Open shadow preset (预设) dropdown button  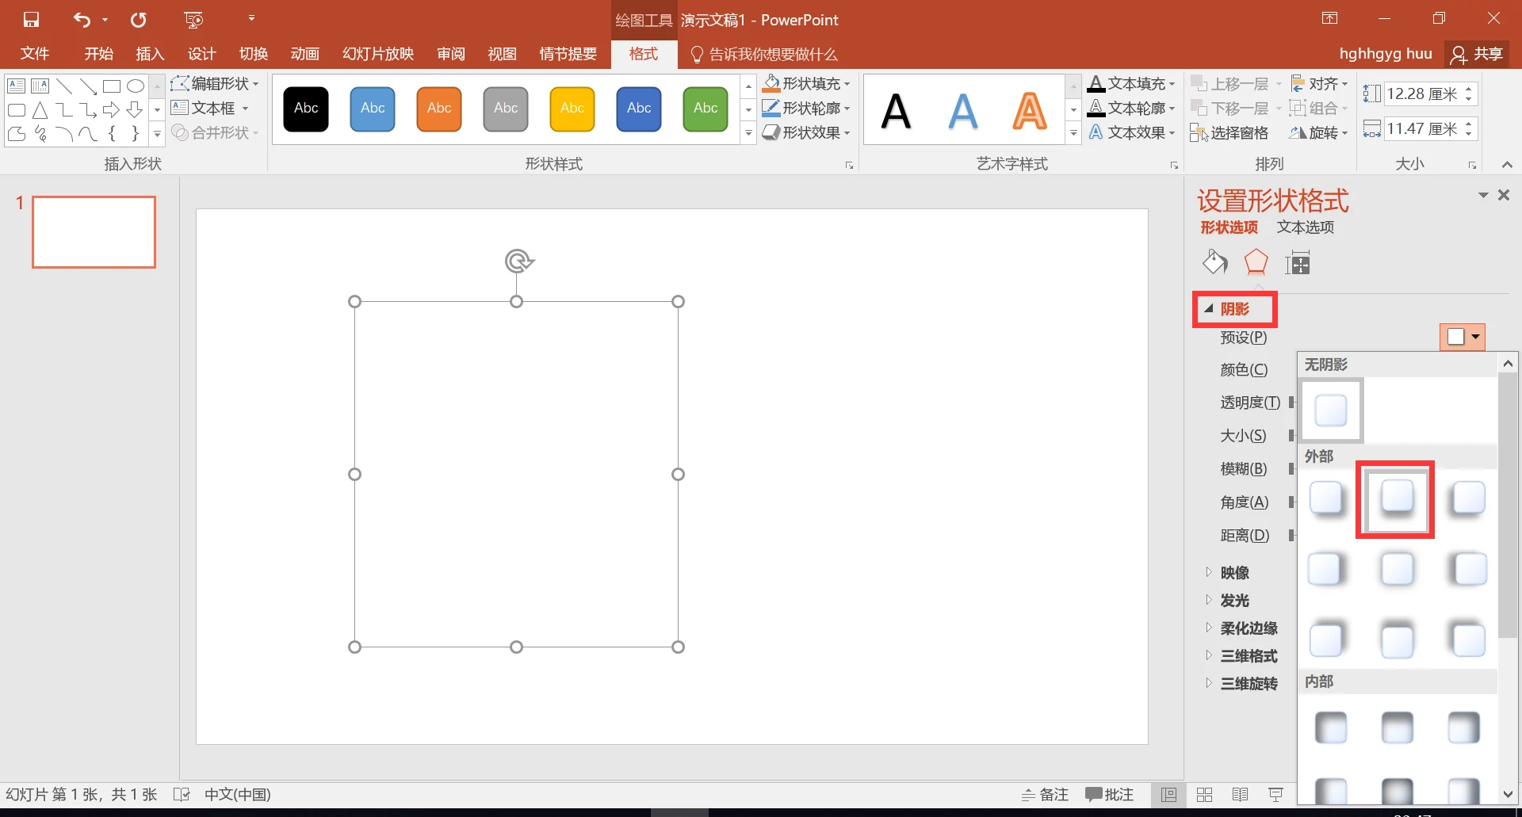click(x=1463, y=337)
